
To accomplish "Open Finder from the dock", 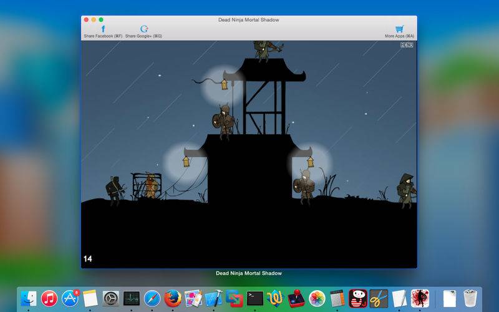I will 29,299.
